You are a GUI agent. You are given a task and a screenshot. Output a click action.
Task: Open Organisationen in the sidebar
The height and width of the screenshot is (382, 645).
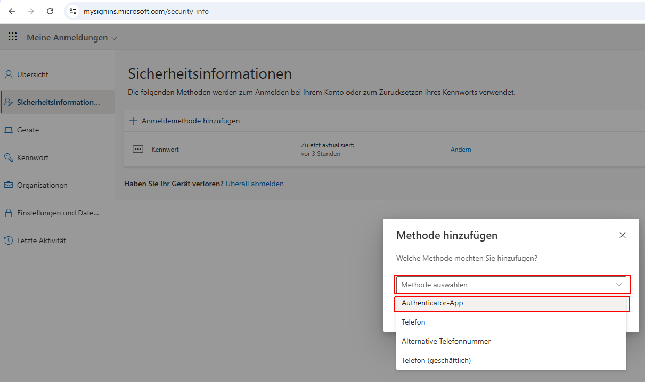pos(58,185)
